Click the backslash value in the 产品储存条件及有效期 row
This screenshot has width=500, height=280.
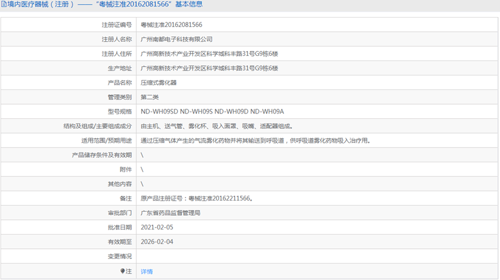(142, 155)
